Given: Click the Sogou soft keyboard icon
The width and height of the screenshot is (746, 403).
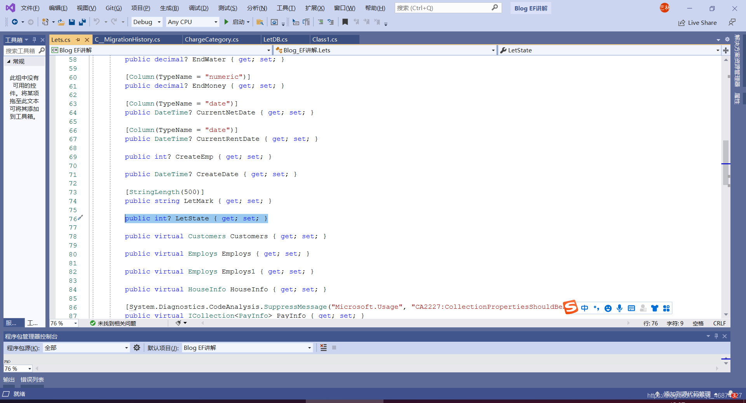Looking at the screenshot, I should pos(631,308).
